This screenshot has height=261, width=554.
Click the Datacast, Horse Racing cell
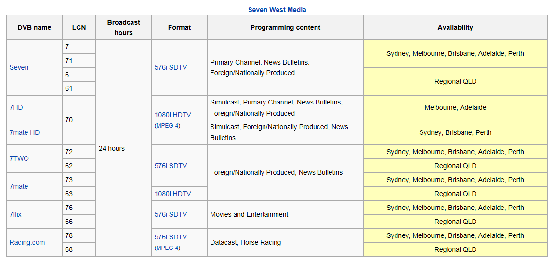click(x=246, y=242)
